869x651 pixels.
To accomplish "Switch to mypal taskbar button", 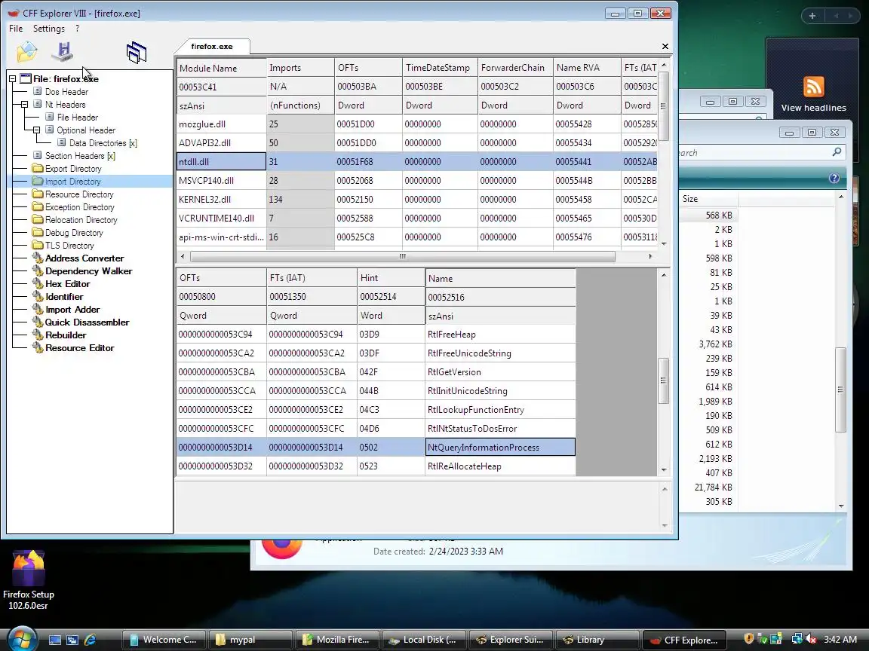I will (x=250, y=640).
